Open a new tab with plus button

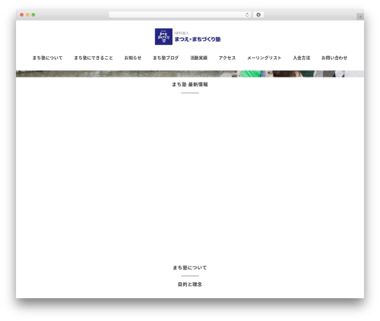(x=360, y=17)
